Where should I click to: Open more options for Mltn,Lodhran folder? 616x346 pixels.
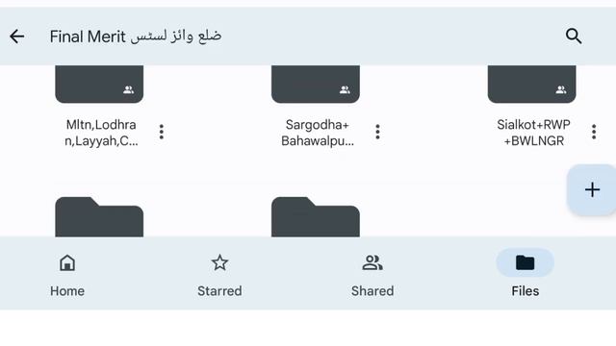click(162, 133)
